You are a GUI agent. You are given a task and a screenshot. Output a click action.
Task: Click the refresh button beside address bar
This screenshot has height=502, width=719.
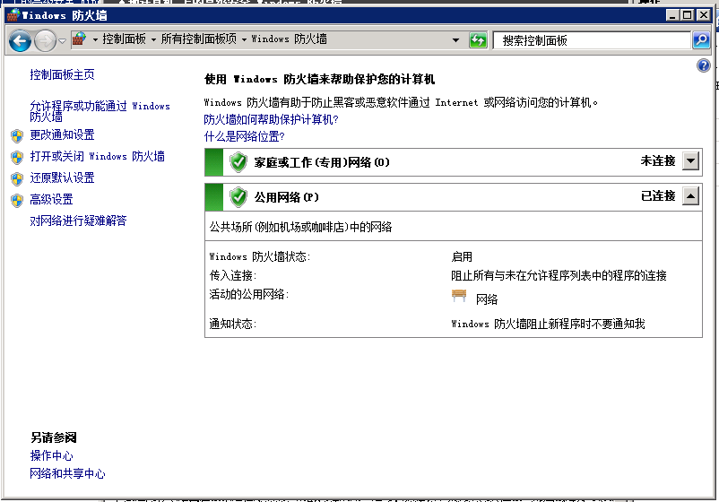[478, 40]
